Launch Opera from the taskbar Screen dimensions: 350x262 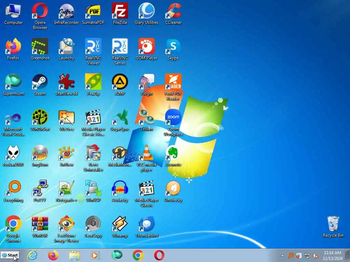click(x=159, y=255)
